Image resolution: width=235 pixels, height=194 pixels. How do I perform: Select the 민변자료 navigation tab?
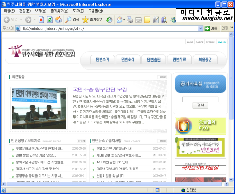pos(179,59)
